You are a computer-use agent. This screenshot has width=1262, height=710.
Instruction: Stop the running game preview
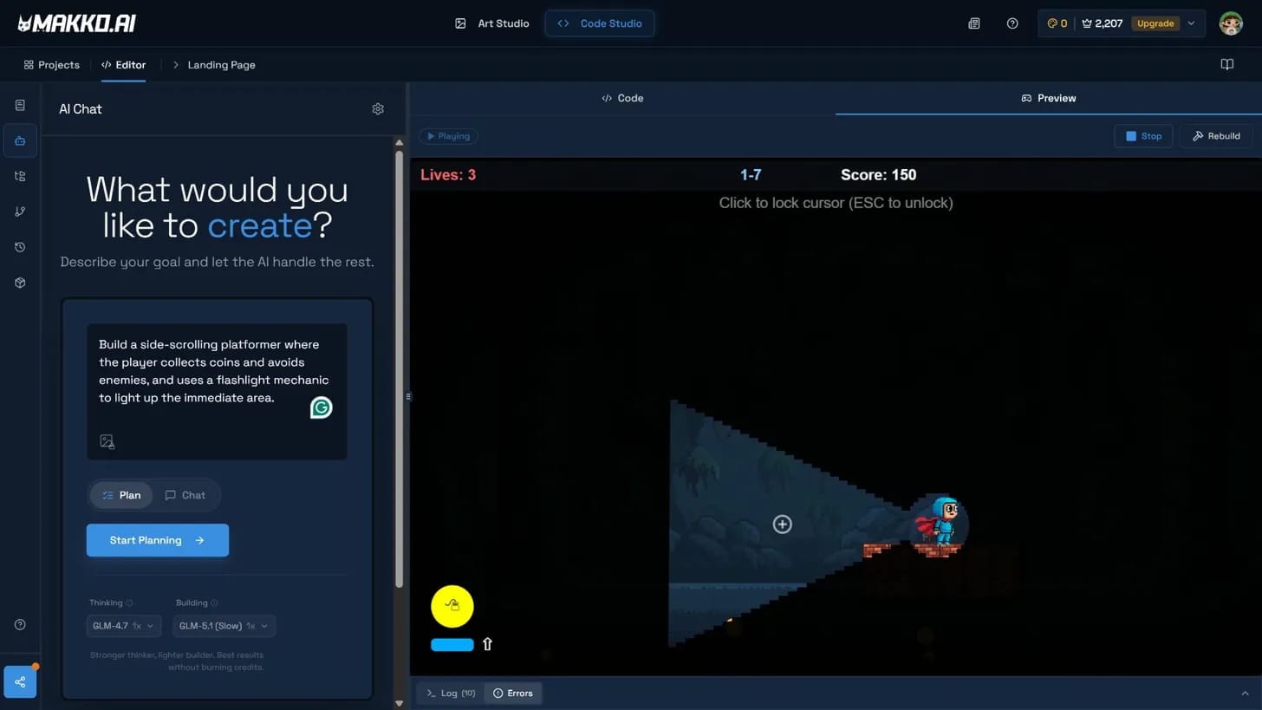click(x=1143, y=136)
